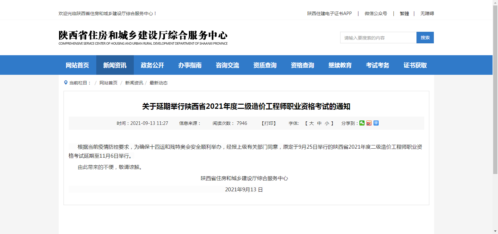Share article to Sina Weibo
Image resolution: width=498 pixels, height=234 pixels.
pyautogui.click(x=369, y=123)
